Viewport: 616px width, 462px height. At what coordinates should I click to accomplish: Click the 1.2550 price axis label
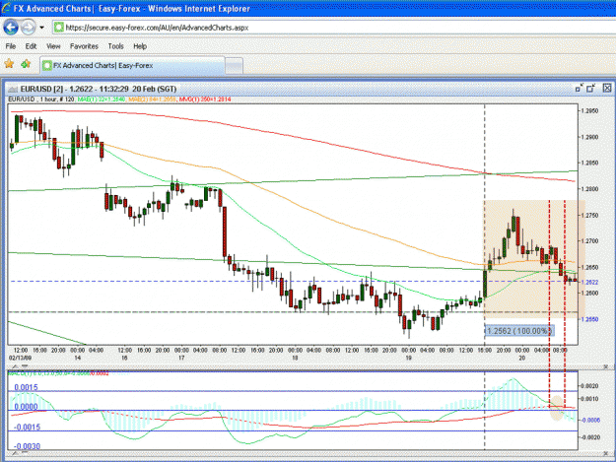pos(589,319)
